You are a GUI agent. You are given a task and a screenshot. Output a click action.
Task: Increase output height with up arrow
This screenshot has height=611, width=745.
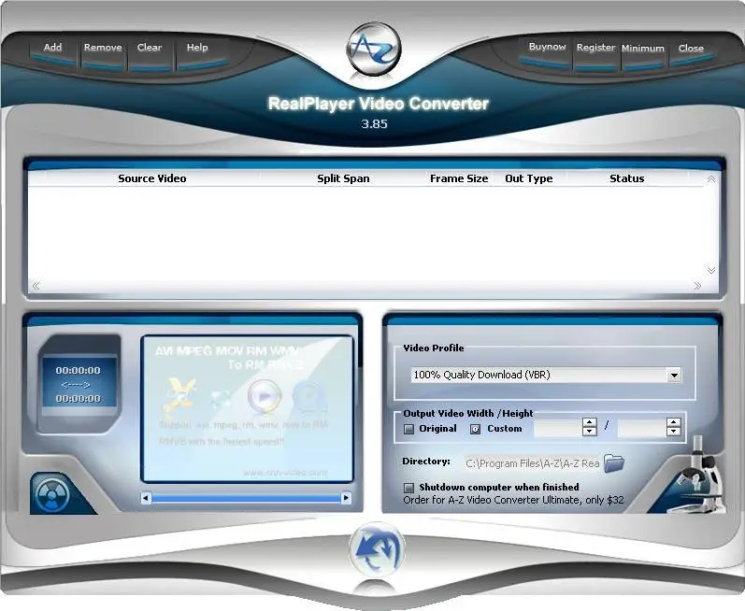coord(674,422)
